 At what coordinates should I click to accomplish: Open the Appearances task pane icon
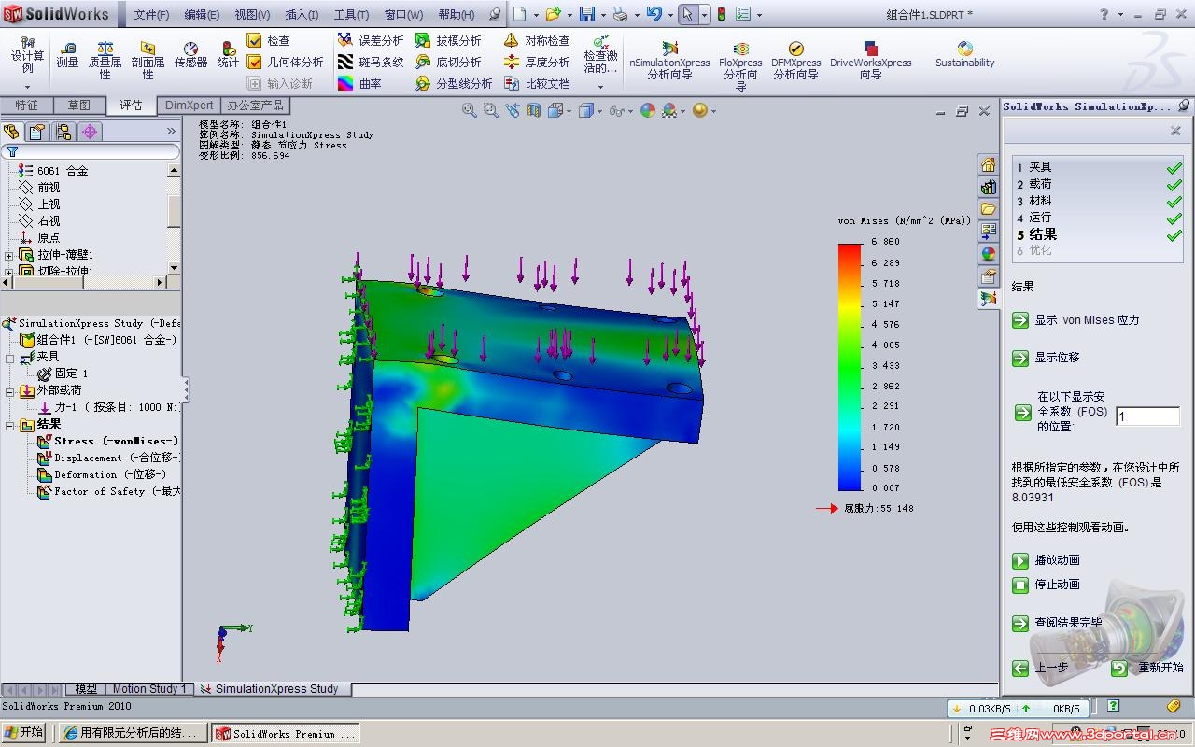tap(989, 254)
